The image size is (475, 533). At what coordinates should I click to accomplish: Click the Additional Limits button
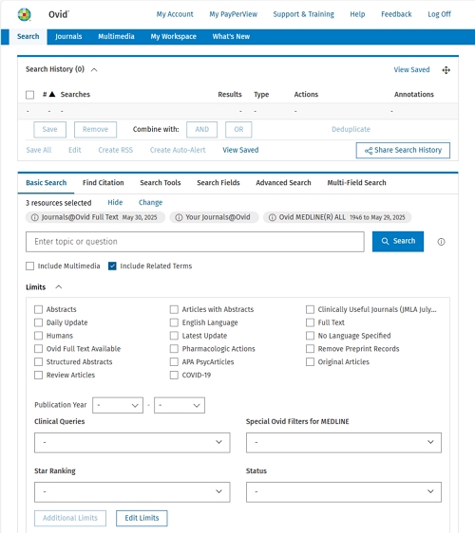click(70, 518)
